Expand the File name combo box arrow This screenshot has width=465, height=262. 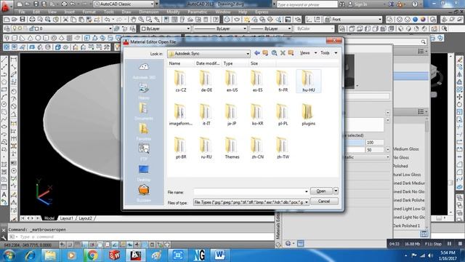pos(306,191)
